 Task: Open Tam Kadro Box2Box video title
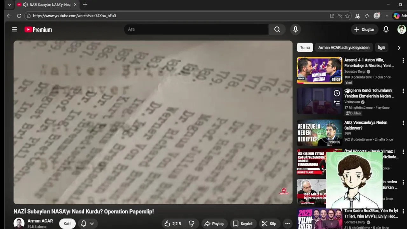371,213
